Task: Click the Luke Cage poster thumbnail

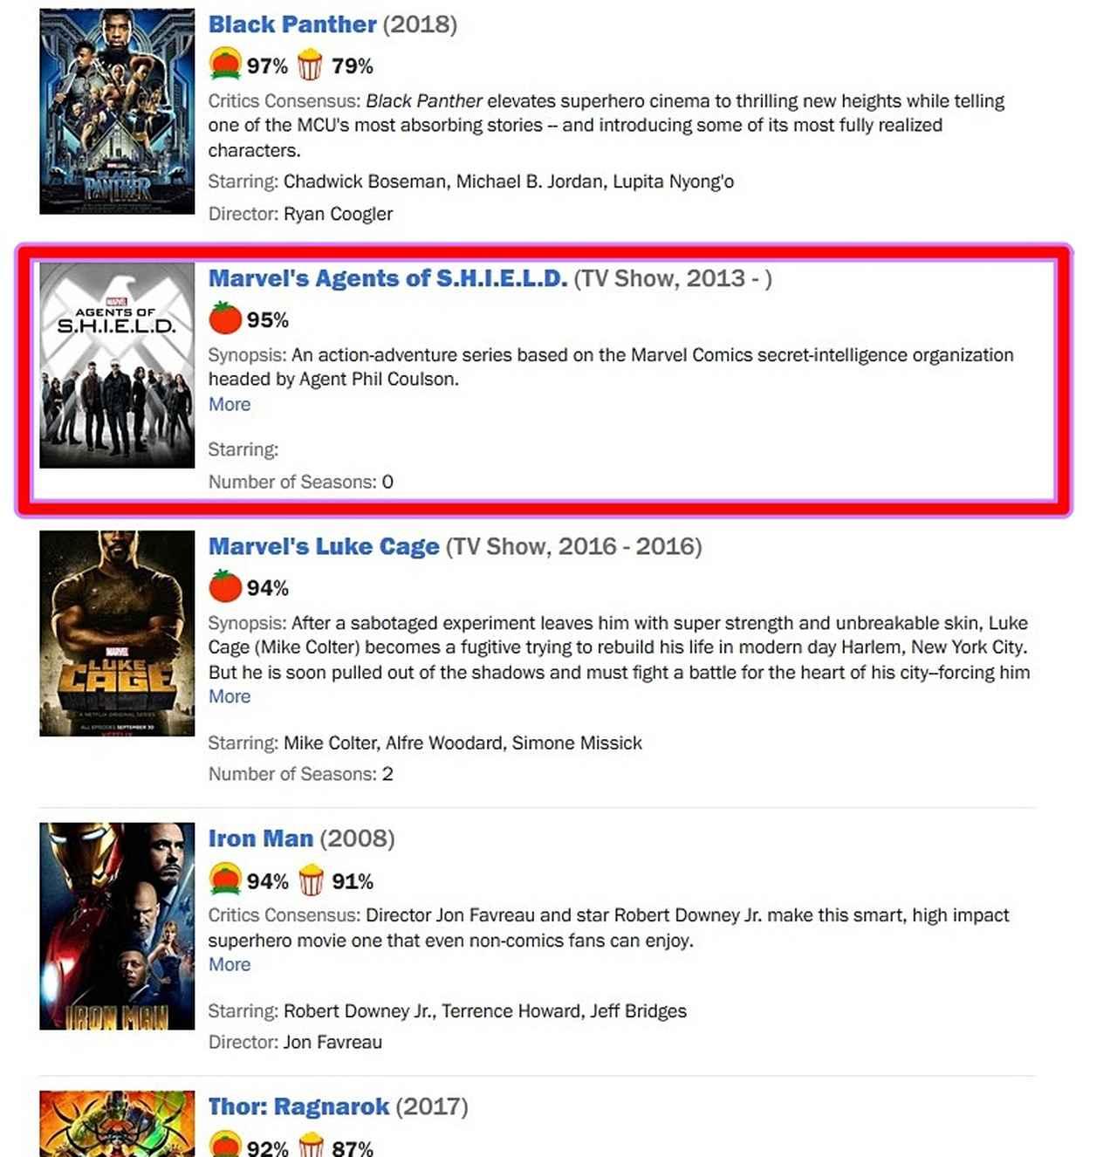Action: pos(117,633)
